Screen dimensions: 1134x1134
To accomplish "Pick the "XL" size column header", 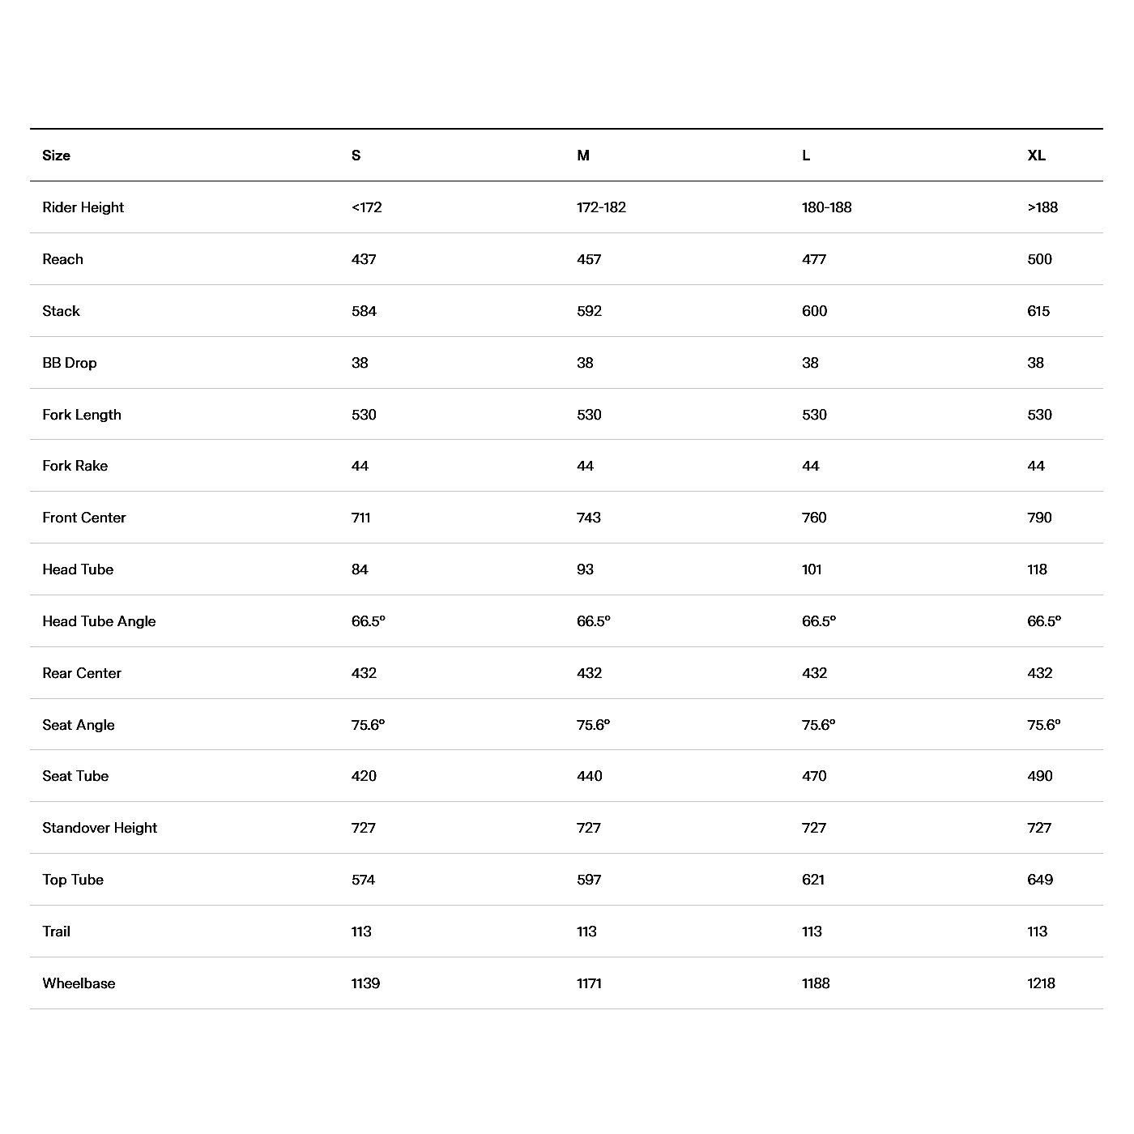I will pyautogui.click(x=1037, y=156).
